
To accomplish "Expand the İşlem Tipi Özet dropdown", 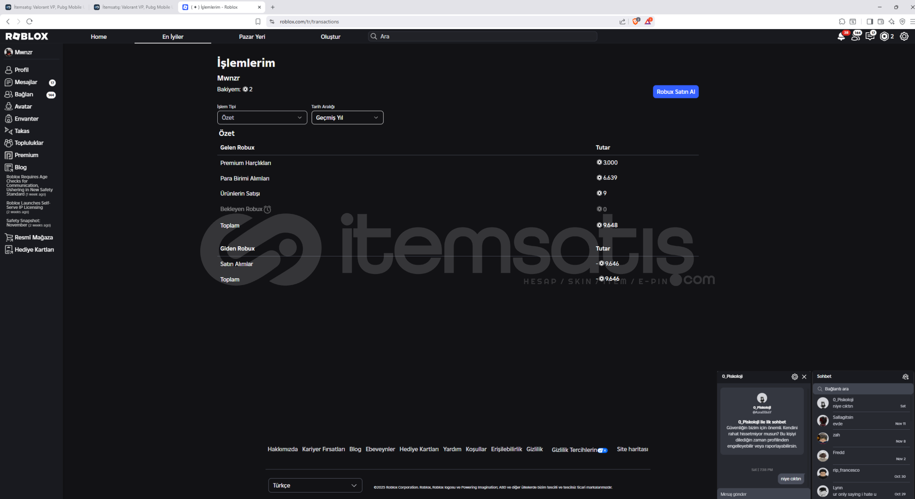I will tap(262, 118).
